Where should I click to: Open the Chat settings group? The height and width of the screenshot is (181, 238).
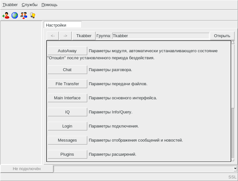coord(67,70)
